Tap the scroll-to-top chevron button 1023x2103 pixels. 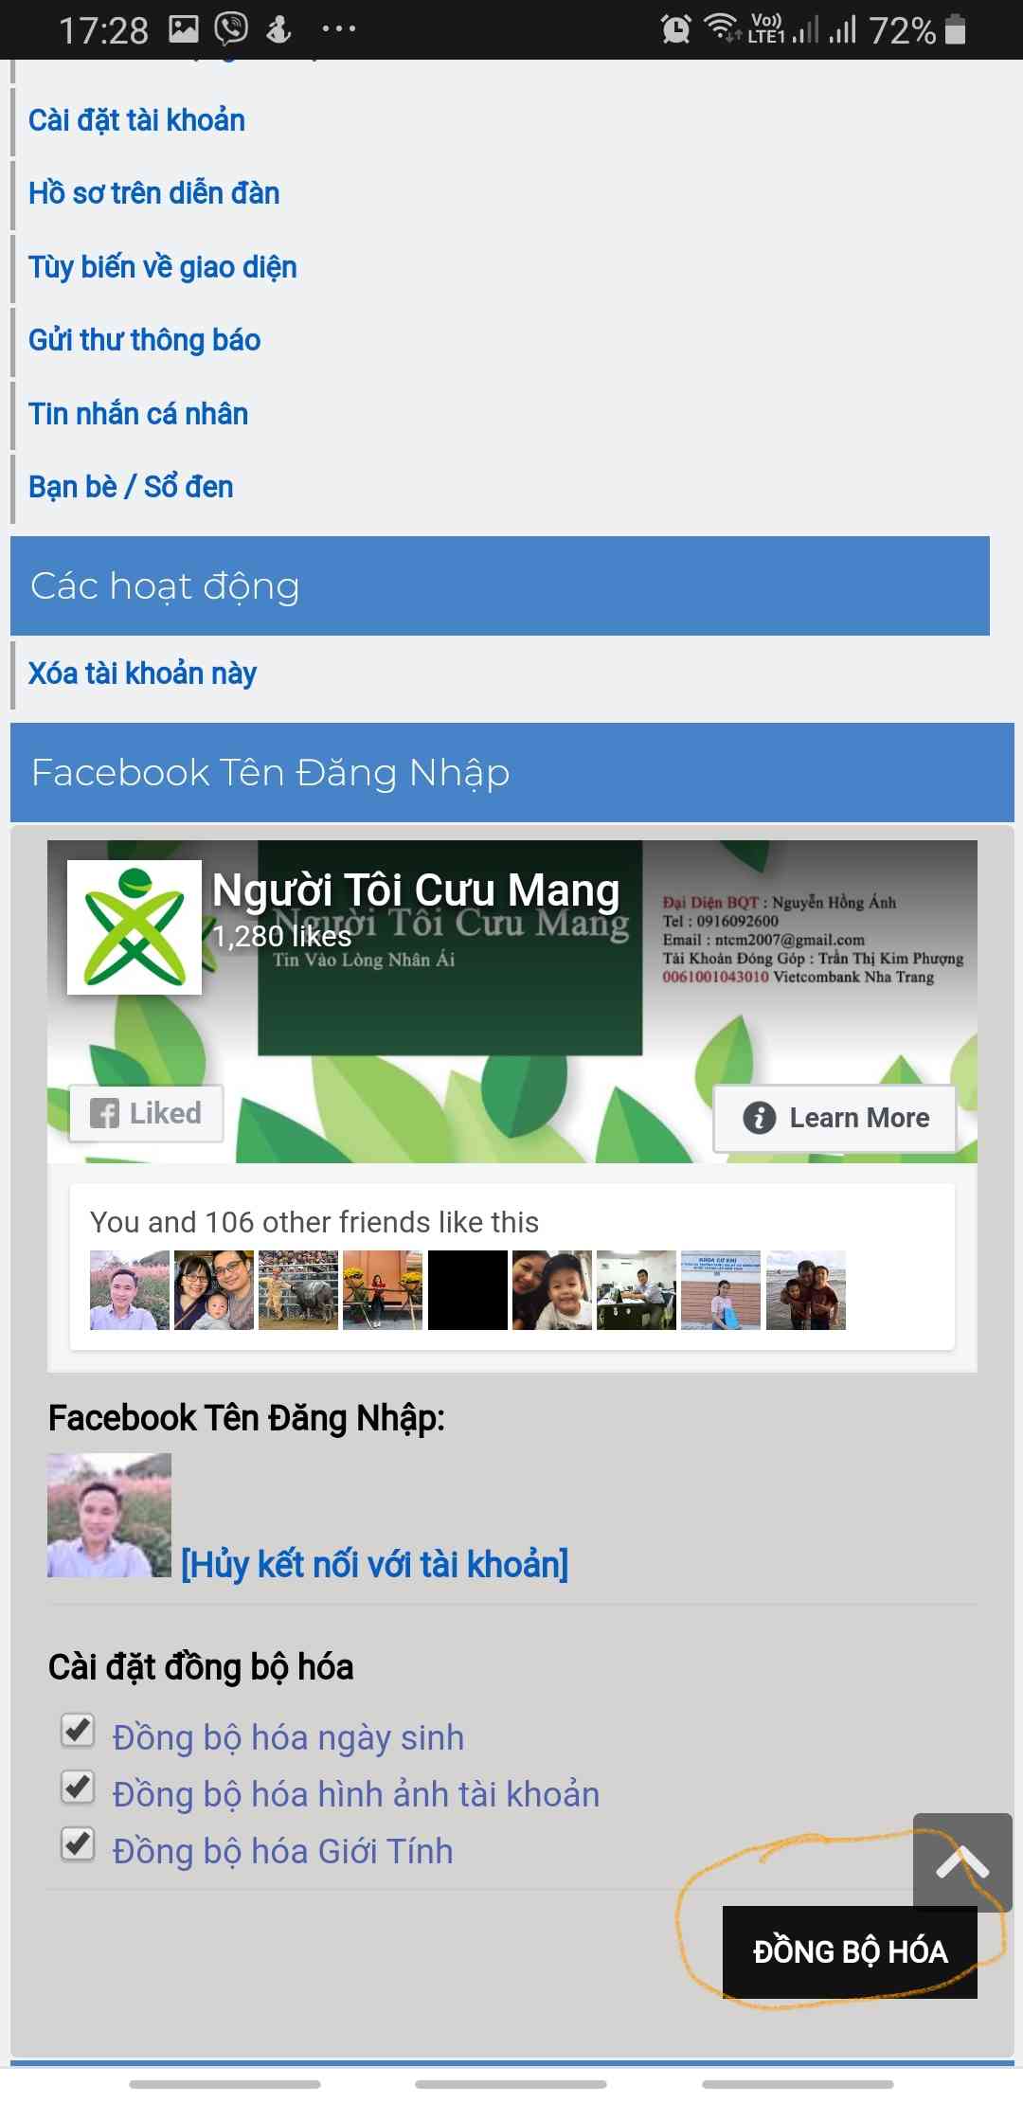coord(962,1861)
